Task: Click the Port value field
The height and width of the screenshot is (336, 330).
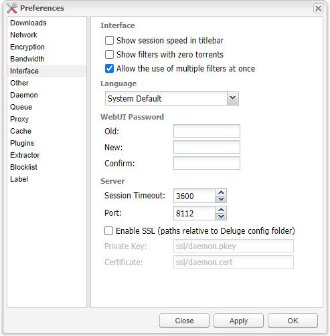Action: pyautogui.click(x=194, y=213)
